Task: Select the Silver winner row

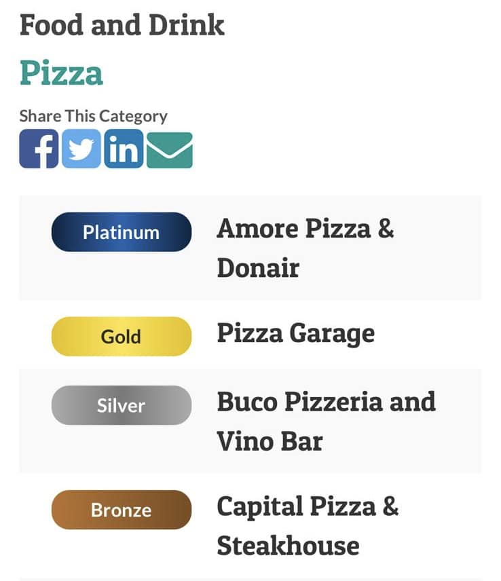Action: click(x=250, y=421)
